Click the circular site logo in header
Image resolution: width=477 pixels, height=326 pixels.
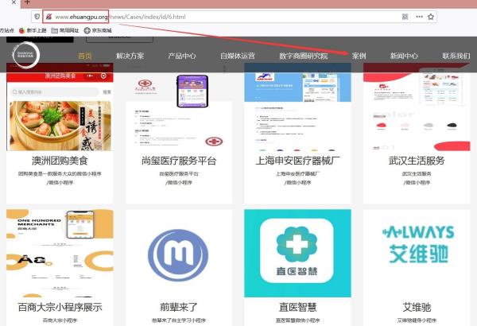coord(25,55)
